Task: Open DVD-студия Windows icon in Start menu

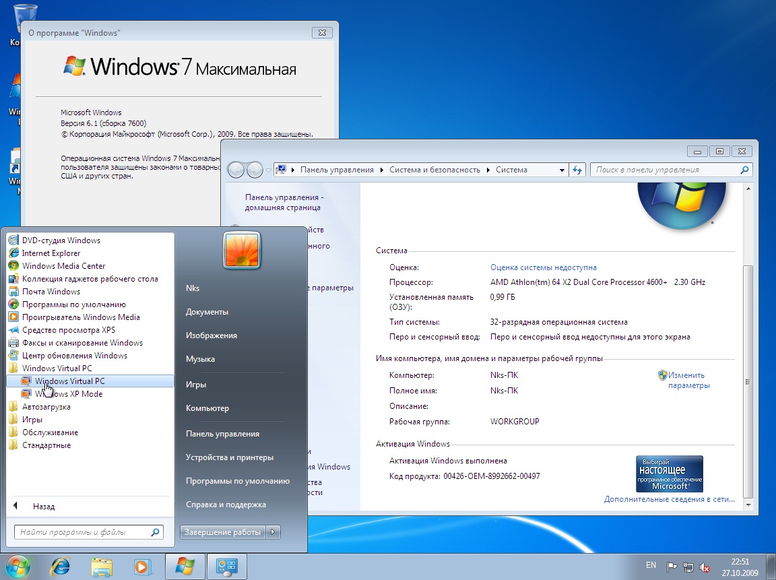Action: [x=14, y=240]
